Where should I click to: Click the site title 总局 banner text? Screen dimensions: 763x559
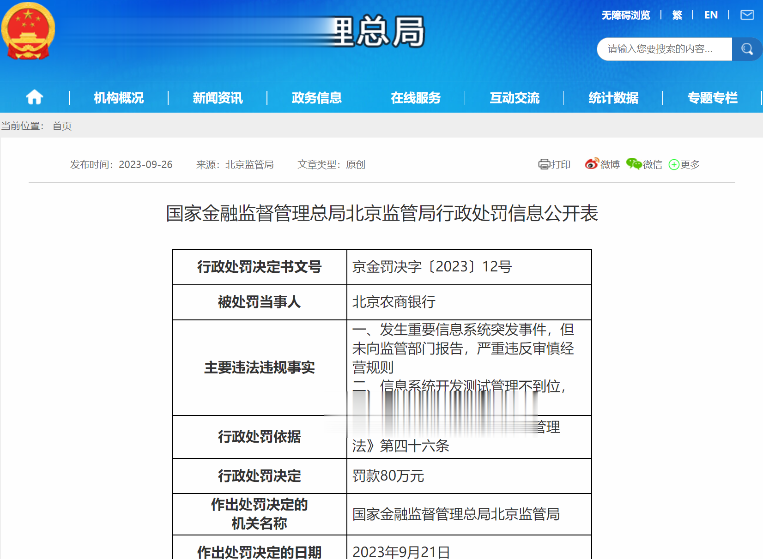[x=392, y=31]
